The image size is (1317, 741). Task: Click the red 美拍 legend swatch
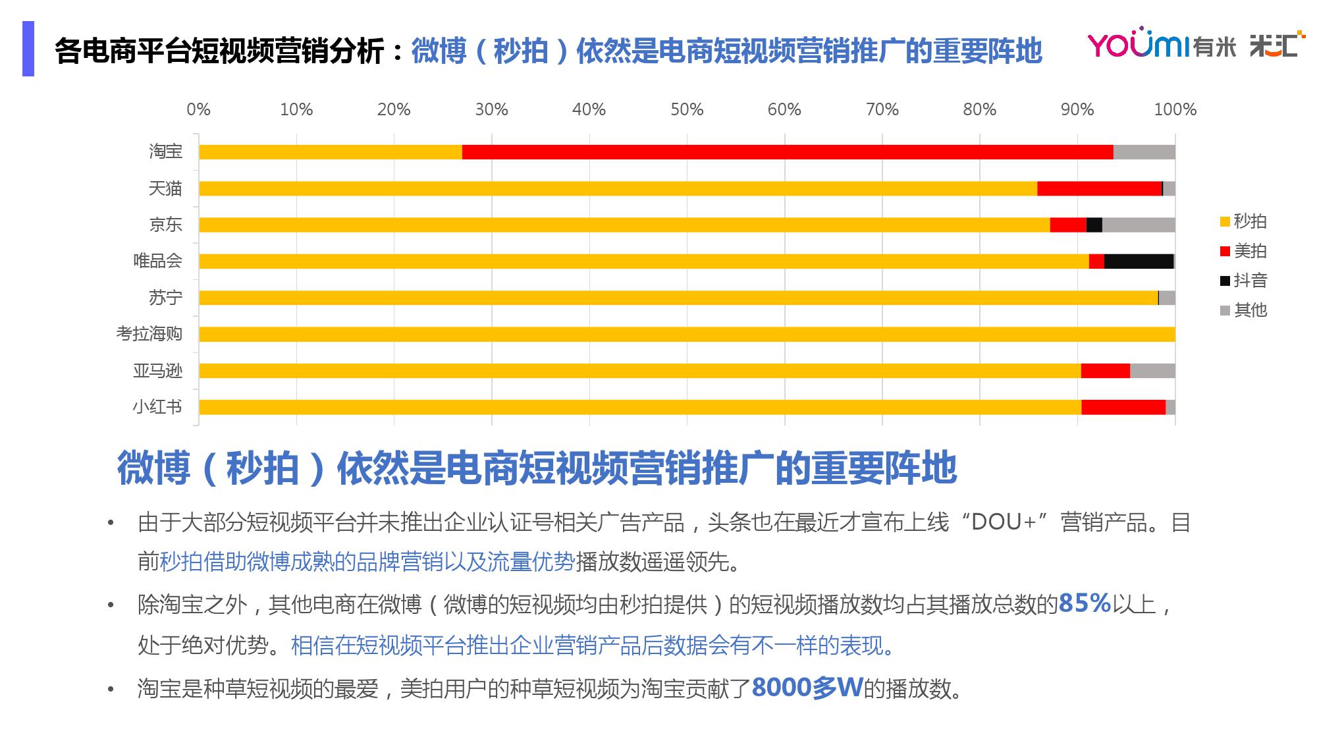click(x=1225, y=252)
